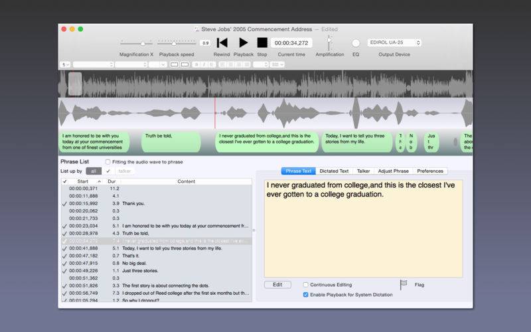
Task: Start playback with the Play icon
Action: [243, 43]
